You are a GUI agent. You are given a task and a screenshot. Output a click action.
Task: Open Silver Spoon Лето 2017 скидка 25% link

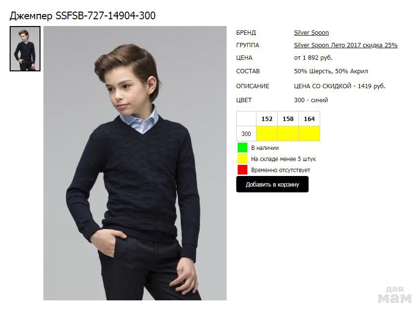coord(346,45)
